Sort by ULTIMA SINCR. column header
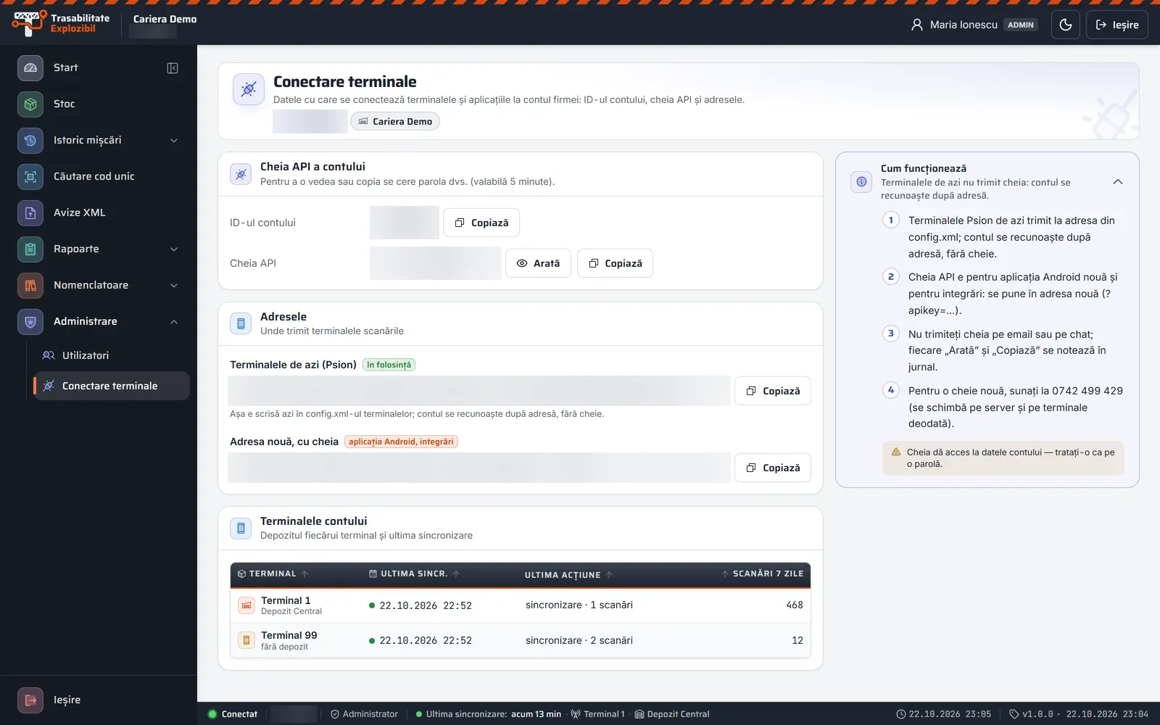 pos(415,573)
